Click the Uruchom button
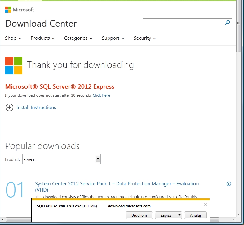The height and width of the screenshot is (225, 244). [139, 215]
